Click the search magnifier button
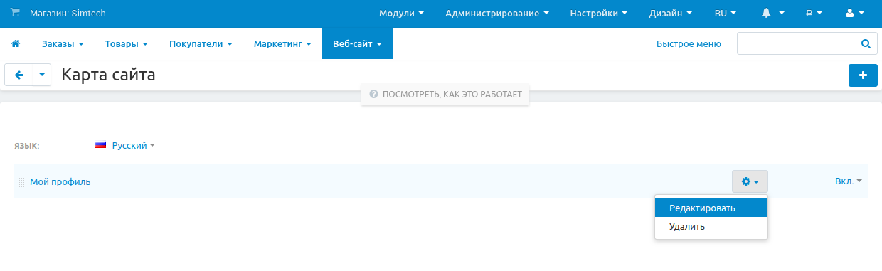Viewport: 882px width, 271px height. [x=866, y=43]
